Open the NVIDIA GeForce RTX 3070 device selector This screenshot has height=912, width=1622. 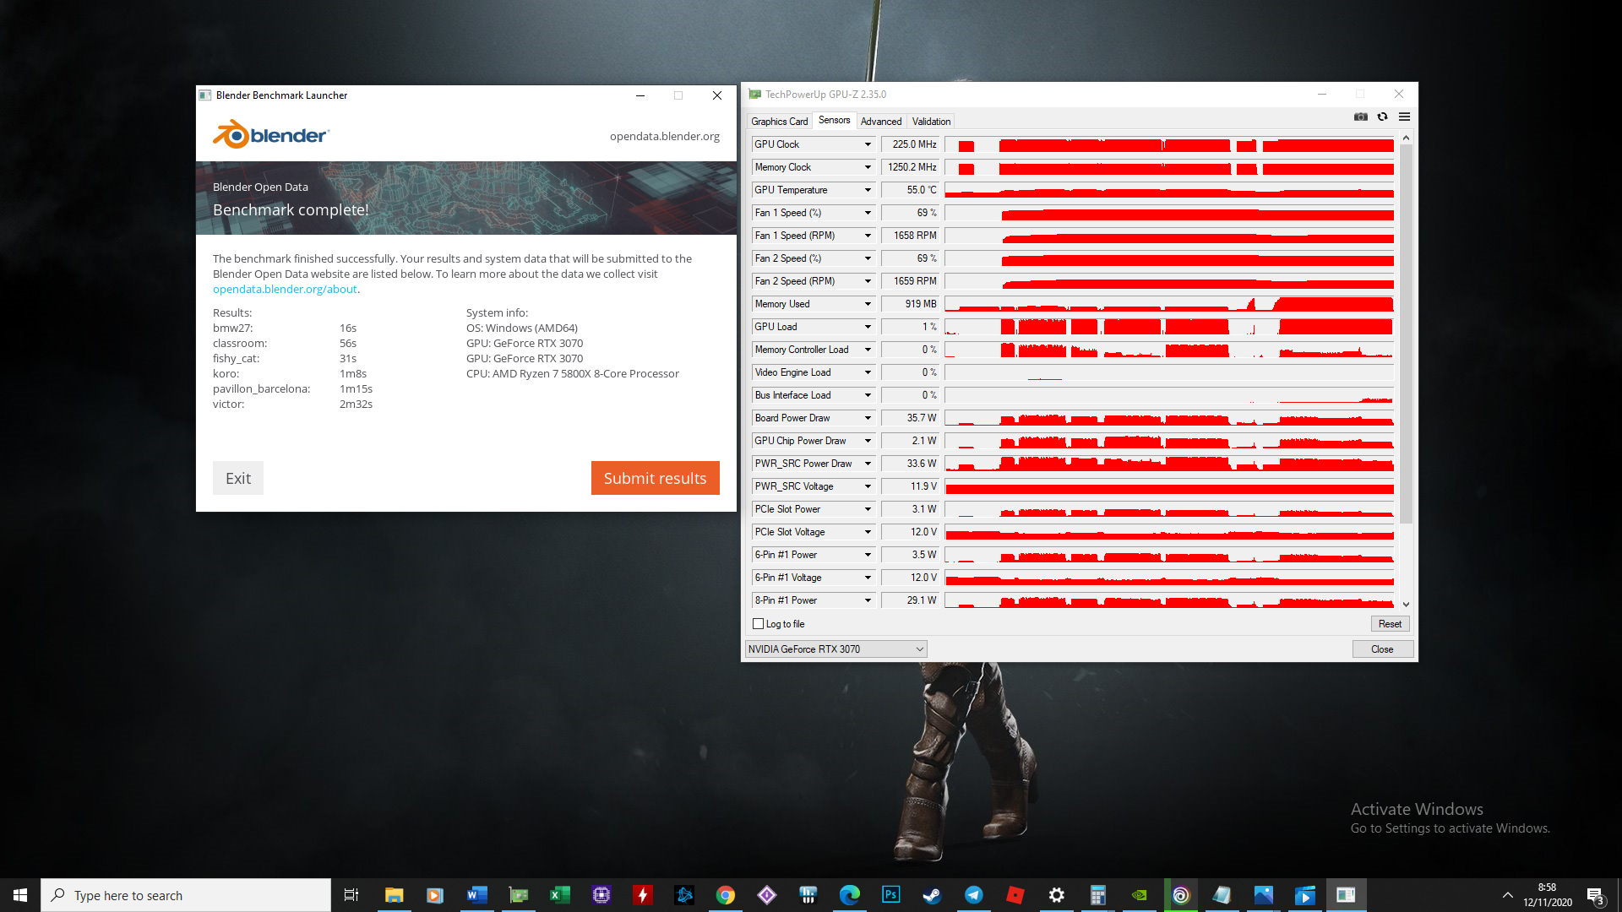pos(836,649)
